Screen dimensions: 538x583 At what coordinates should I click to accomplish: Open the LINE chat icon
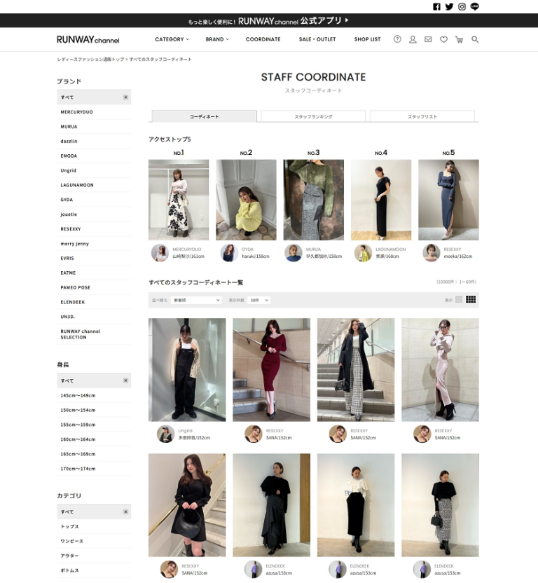click(475, 7)
